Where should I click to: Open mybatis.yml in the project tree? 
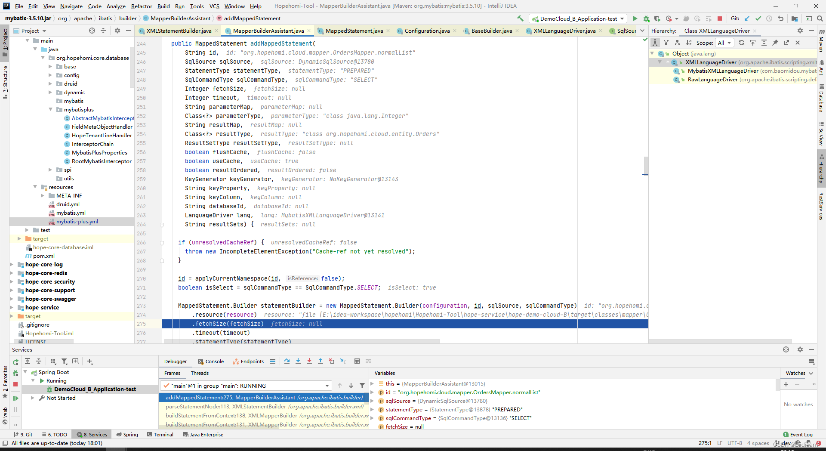71,213
